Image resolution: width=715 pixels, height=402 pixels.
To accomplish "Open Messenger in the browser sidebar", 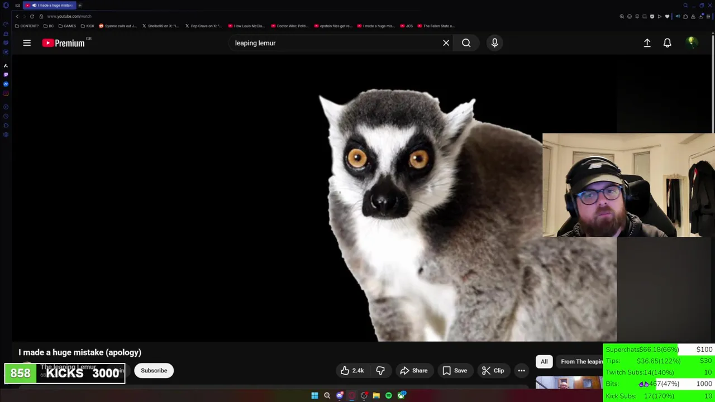I will coord(6,84).
